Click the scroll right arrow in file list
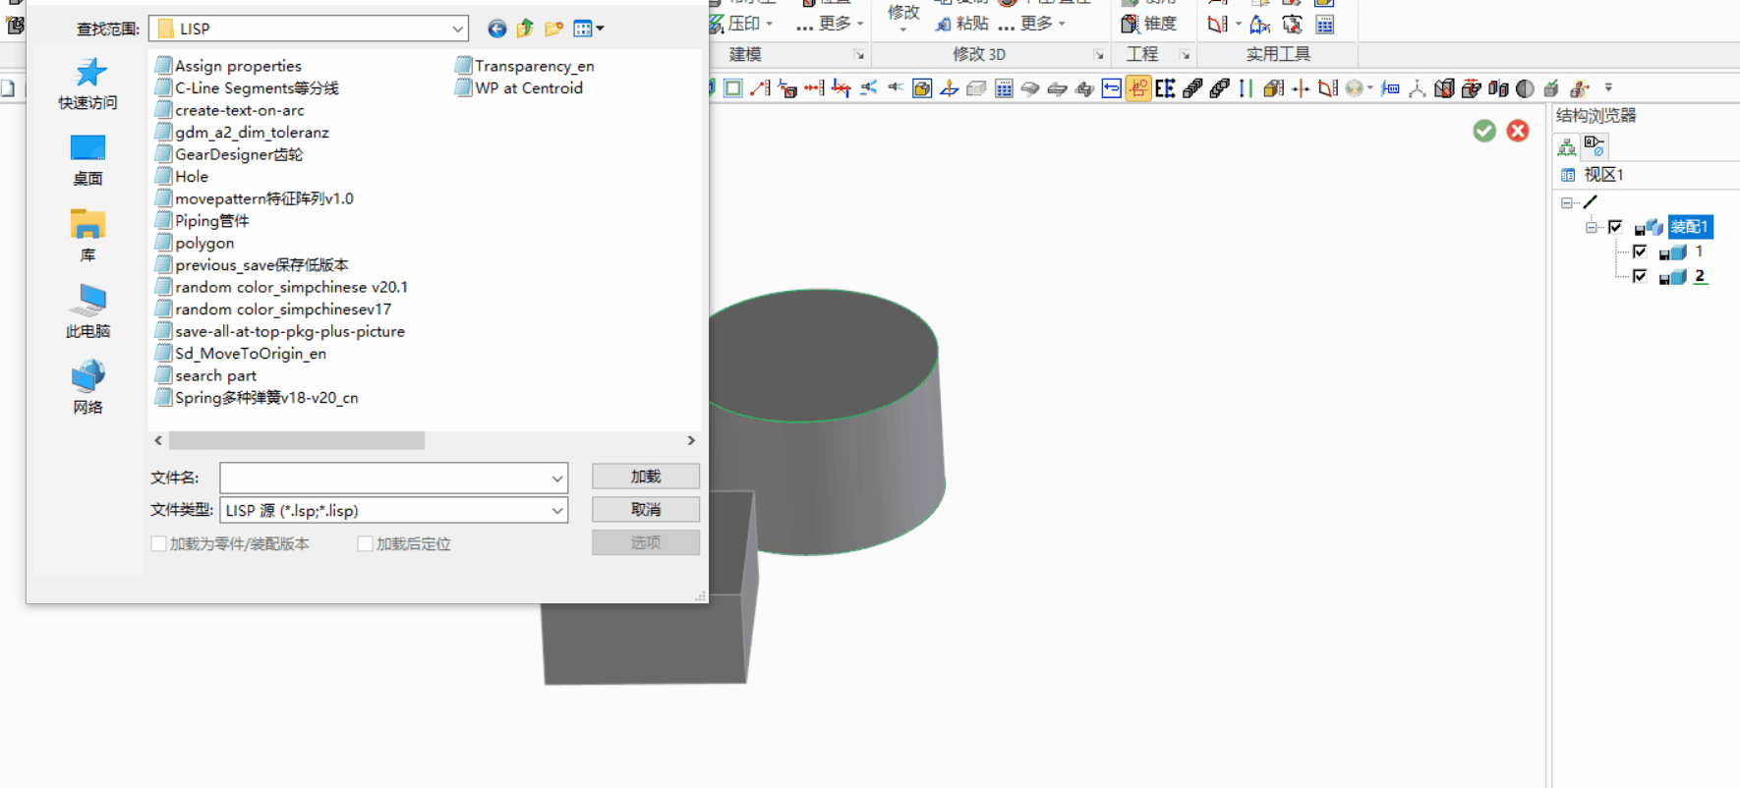The width and height of the screenshot is (1740, 788). click(691, 441)
